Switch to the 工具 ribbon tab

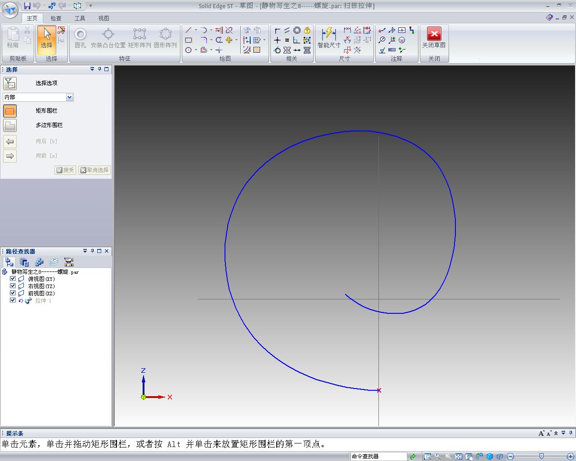pyautogui.click(x=80, y=18)
